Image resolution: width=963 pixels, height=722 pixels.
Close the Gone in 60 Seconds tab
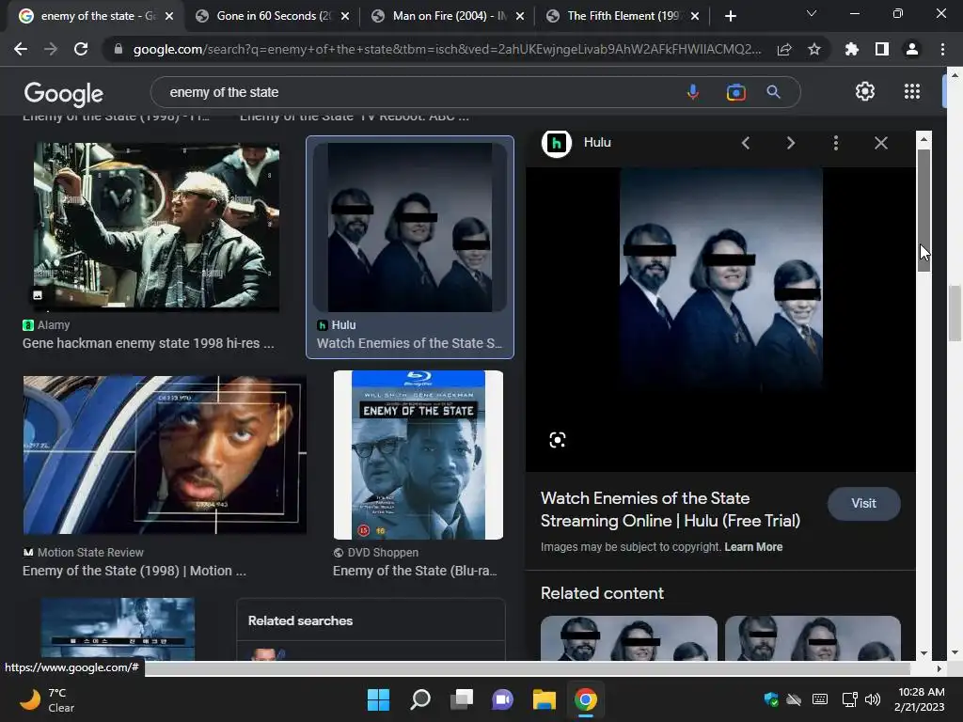(x=345, y=16)
